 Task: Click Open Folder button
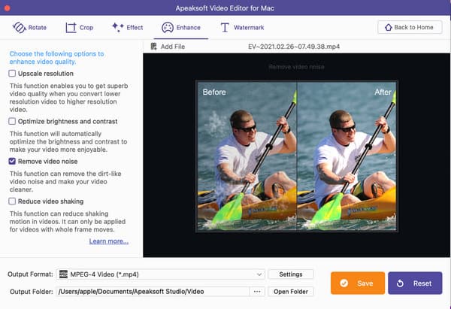[x=290, y=292]
